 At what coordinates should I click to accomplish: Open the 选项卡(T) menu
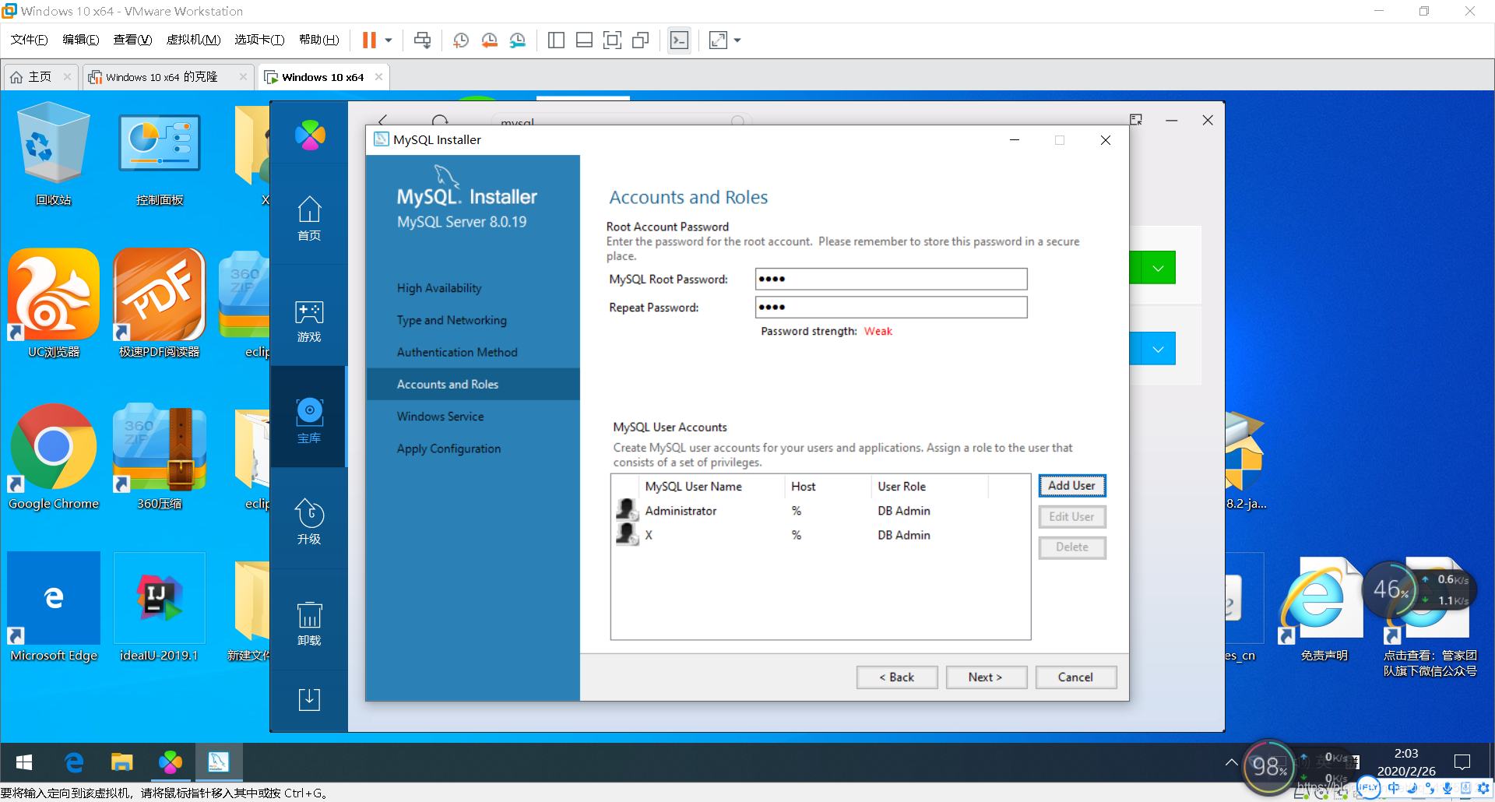coord(259,40)
